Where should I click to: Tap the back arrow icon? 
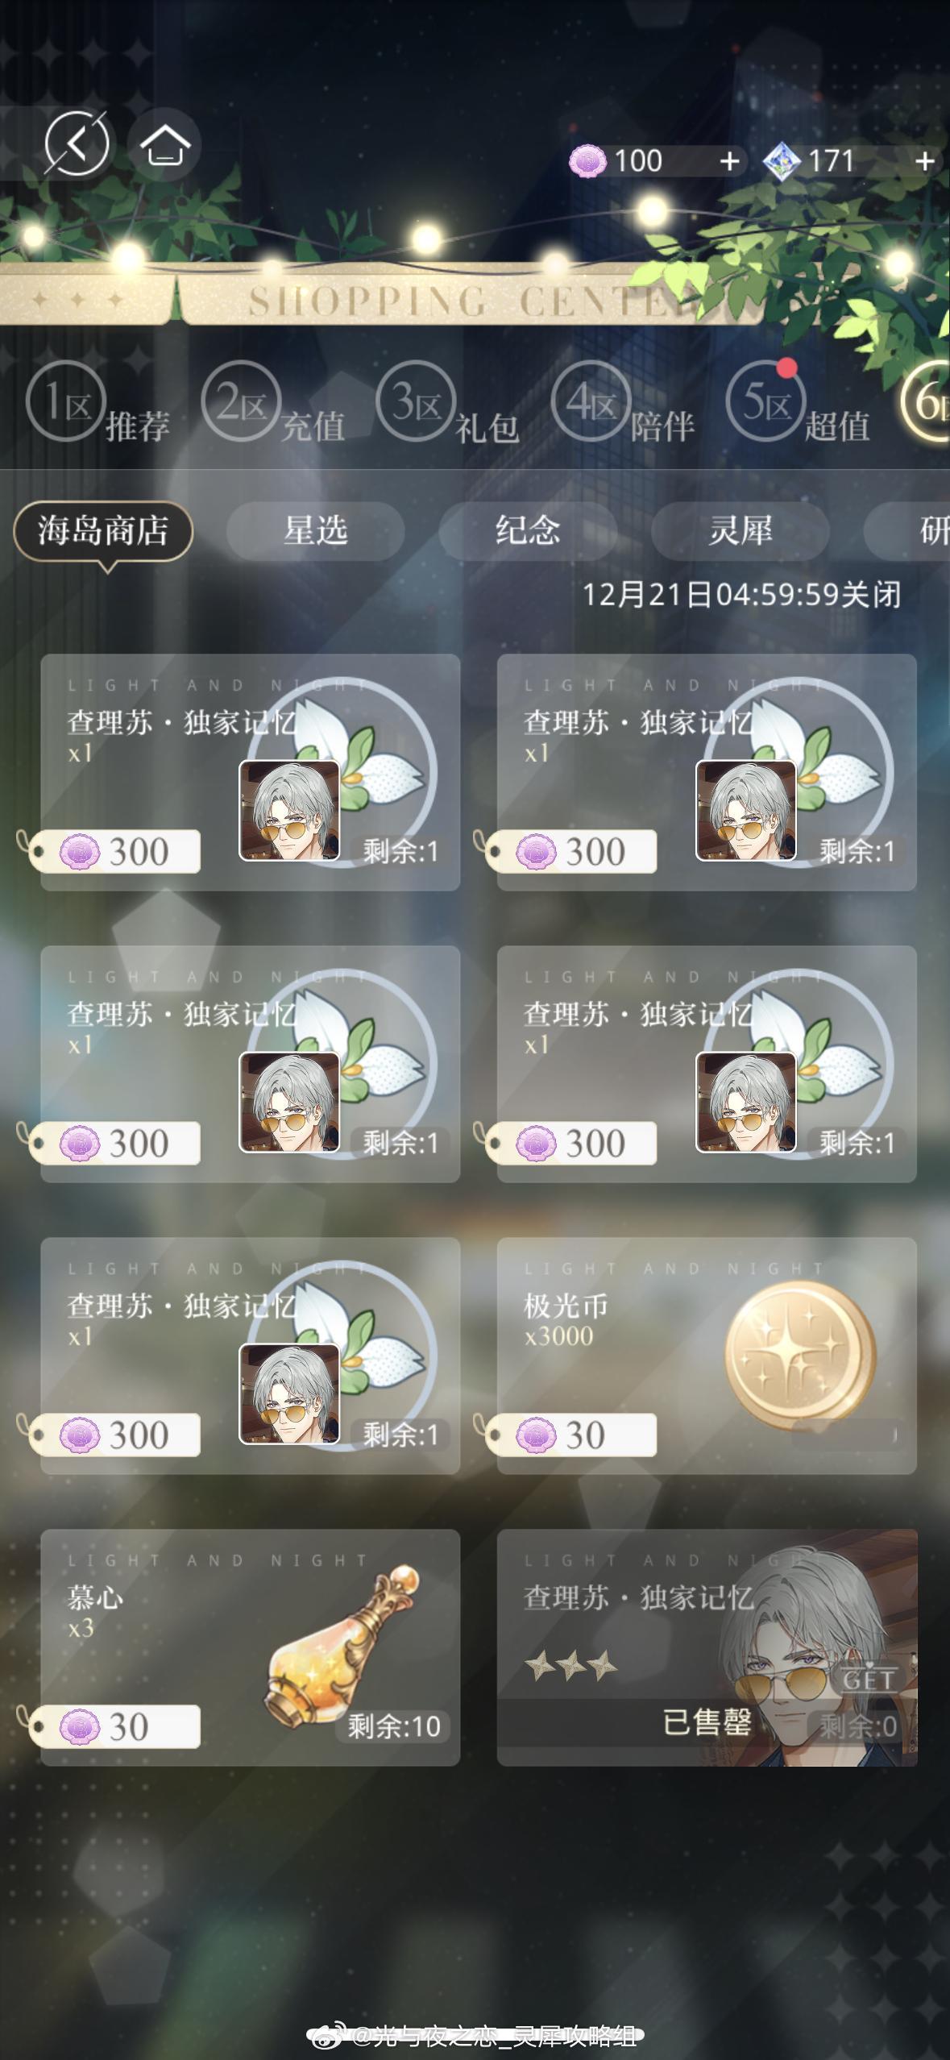77,144
